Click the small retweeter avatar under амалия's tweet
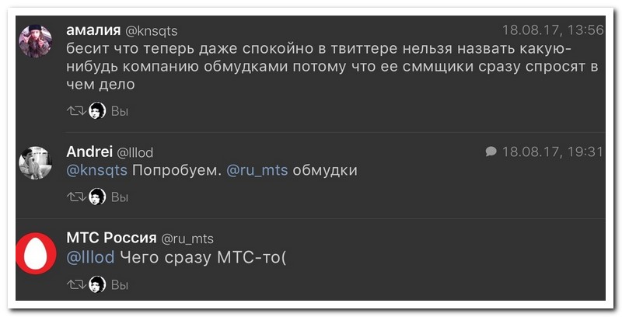The image size is (622, 317). coord(97,111)
